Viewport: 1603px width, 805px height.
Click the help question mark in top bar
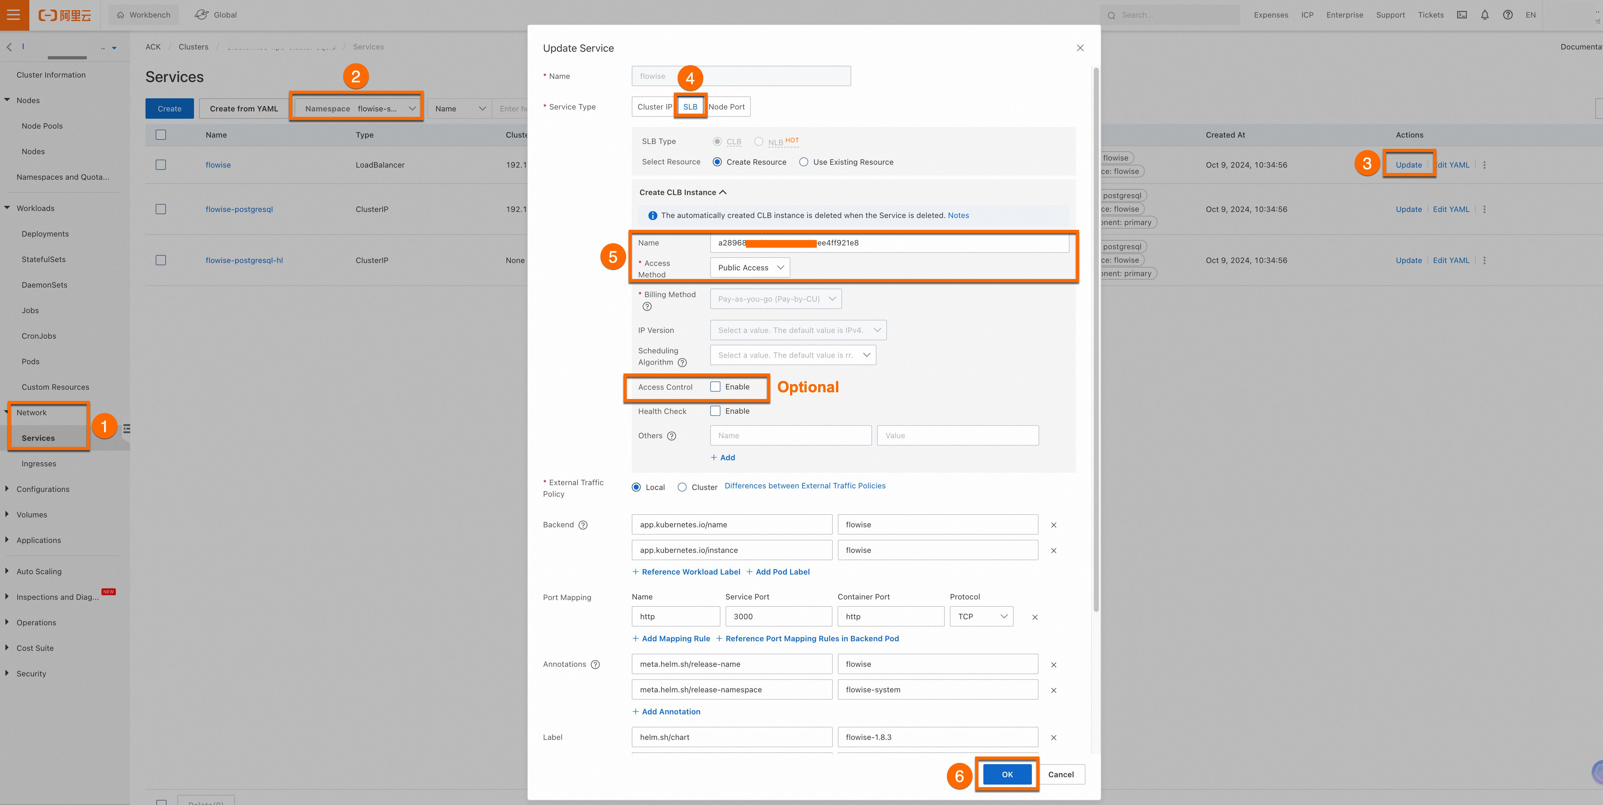point(1508,15)
